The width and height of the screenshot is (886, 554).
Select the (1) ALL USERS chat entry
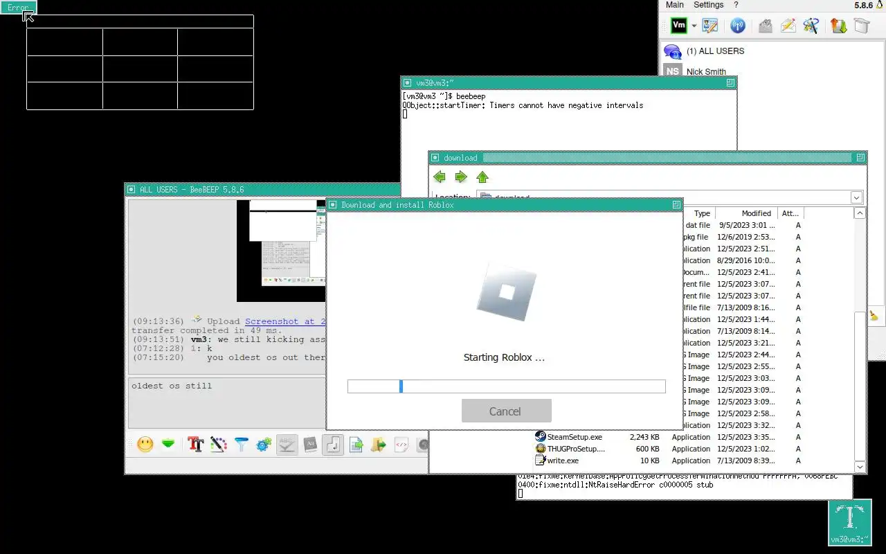(x=715, y=51)
